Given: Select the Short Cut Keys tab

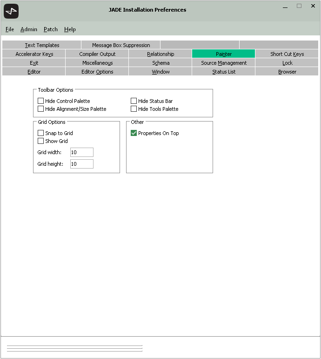Looking at the screenshot, I should [x=287, y=54].
